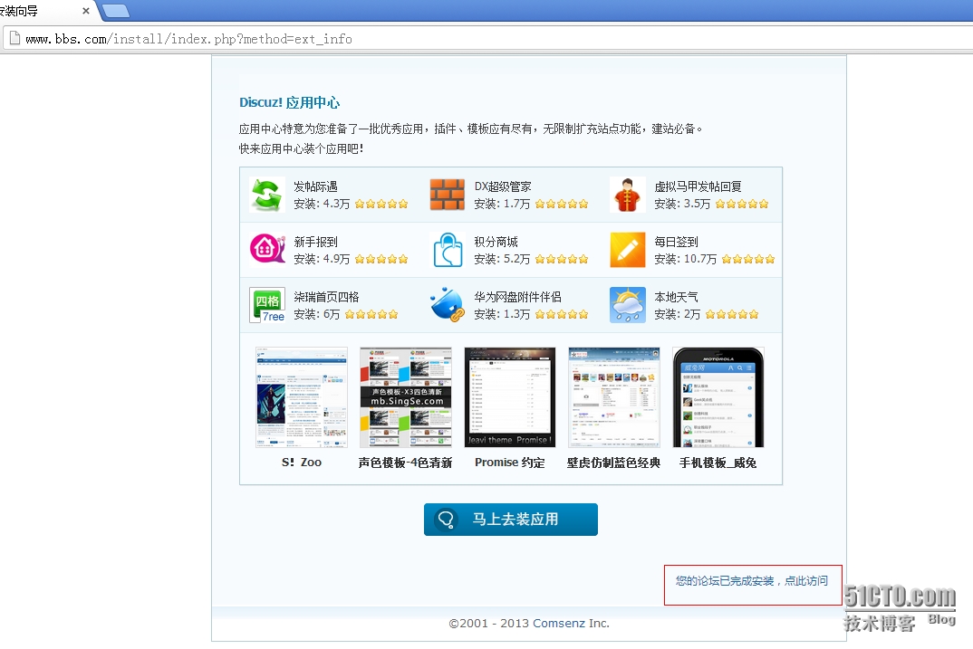Click the 马上去装应用 button
Image resolution: width=973 pixels, height=649 pixels.
click(x=511, y=520)
